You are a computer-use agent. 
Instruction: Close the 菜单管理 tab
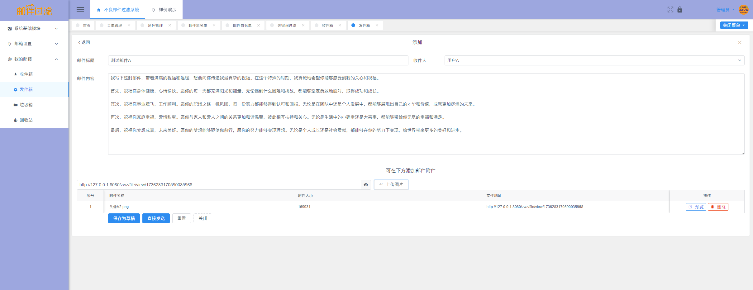(x=129, y=26)
